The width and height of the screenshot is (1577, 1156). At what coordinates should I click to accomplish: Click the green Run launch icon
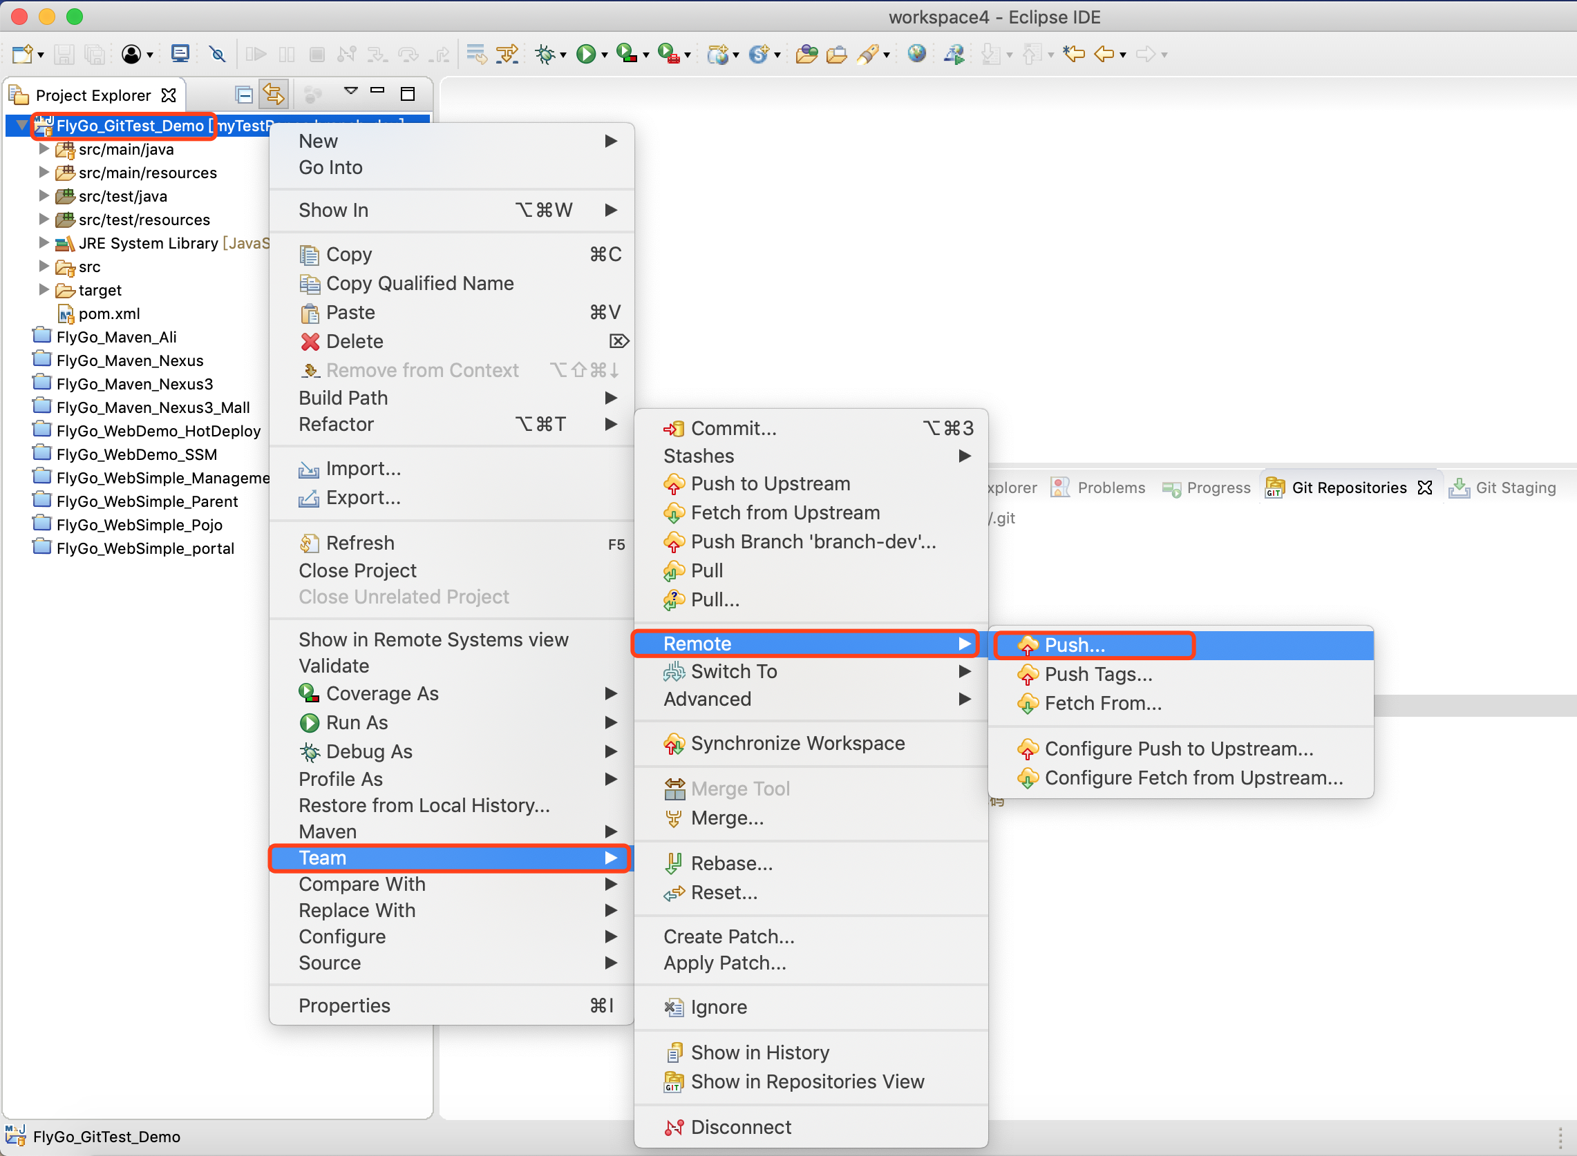tap(585, 54)
